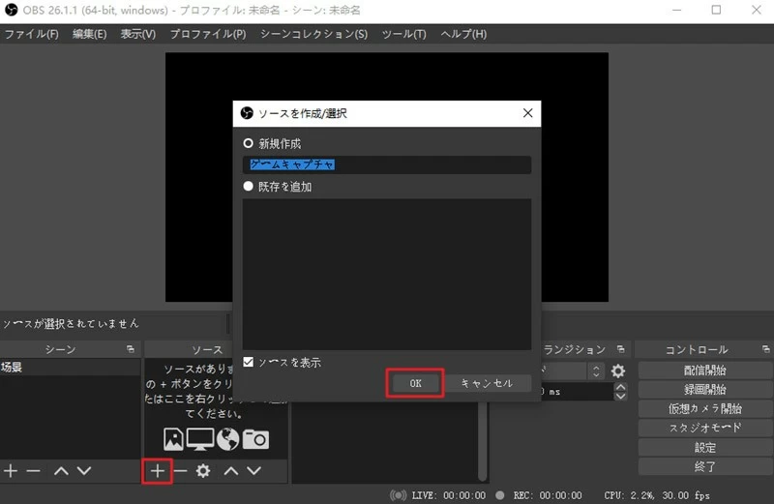Click 配信開始 to start streaming

(x=705, y=371)
